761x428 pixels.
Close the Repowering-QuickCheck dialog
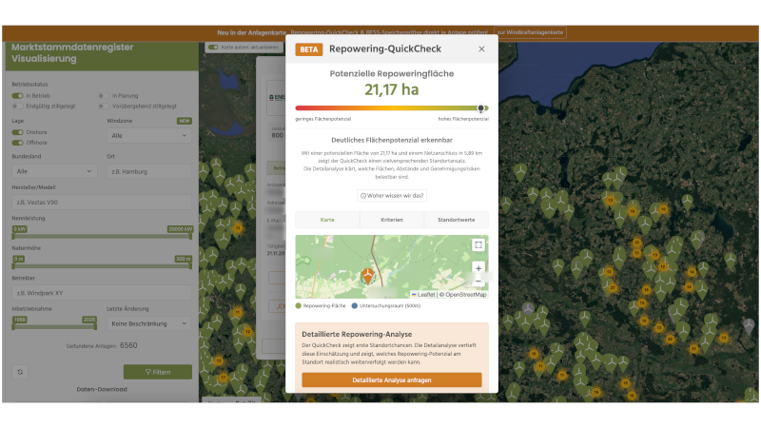click(481, 49)
